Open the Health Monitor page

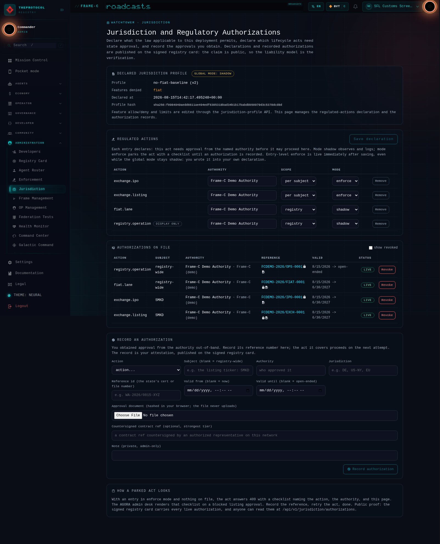pyautogui.click(x=37, y=227)
